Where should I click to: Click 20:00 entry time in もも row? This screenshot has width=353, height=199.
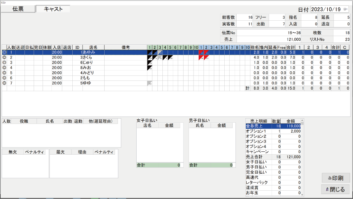point(57,78)
